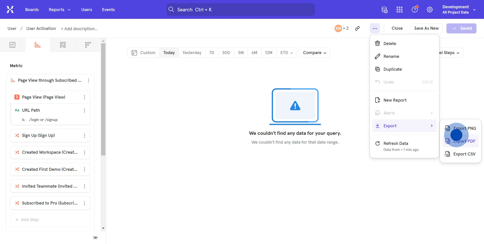Image resolution: width=484 pixels, height=244 pixels.
Task: Select the insights line chart tab
Action: 12,45
